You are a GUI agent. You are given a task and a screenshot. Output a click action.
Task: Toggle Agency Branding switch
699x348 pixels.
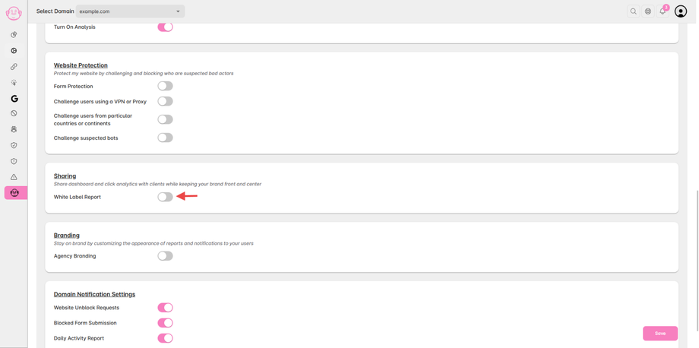pyautogui.click(x=165, y=256)
